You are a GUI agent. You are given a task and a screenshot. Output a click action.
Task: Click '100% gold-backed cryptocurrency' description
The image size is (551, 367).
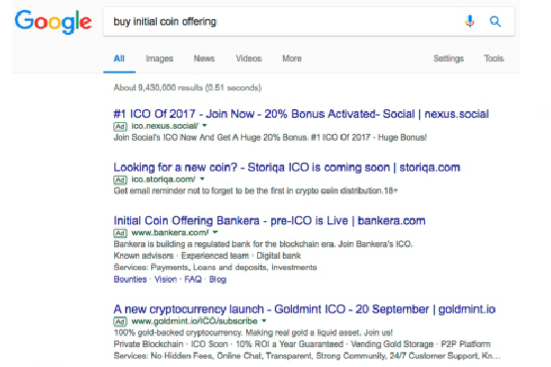(x=253, y=332)
